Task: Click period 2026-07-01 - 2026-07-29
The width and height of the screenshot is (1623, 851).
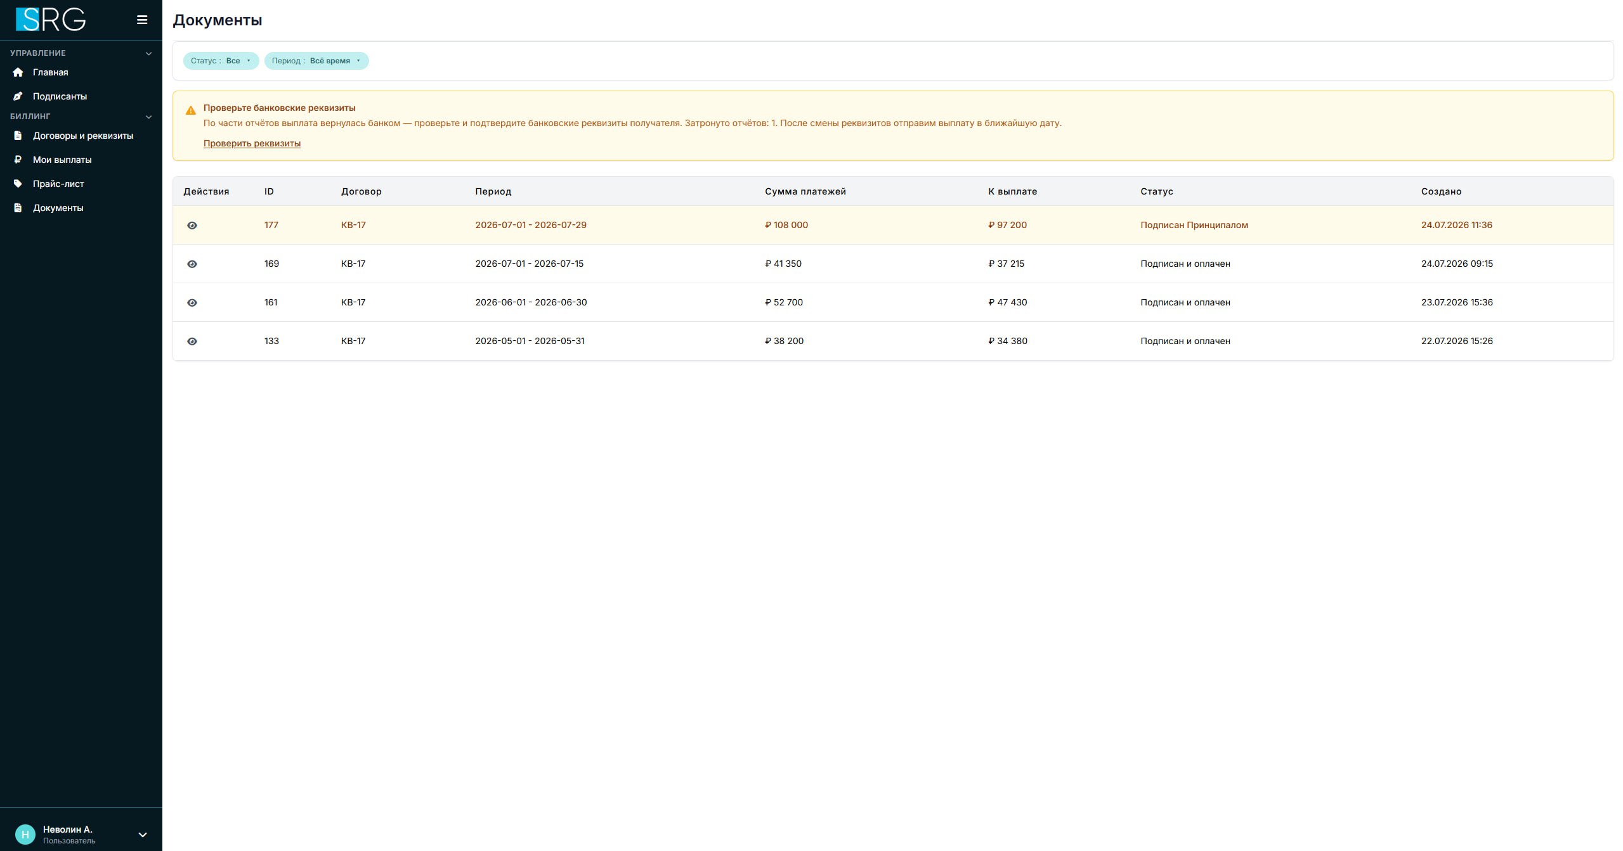Action: click(531, 225)
